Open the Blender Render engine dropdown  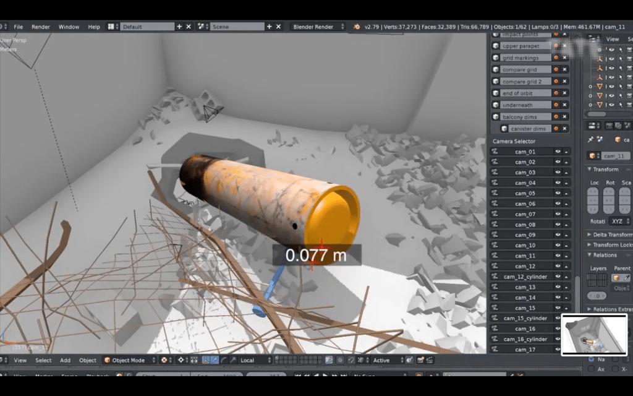(x=319, y=27)
